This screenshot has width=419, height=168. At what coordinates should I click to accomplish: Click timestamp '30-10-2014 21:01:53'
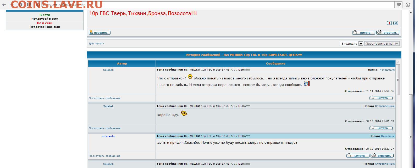pyautogui.click(x=380, y=121)
